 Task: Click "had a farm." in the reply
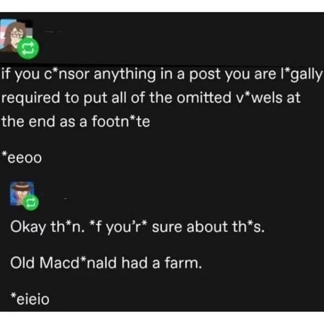161,262
